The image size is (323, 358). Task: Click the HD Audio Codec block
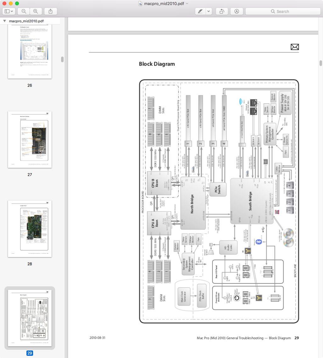[x=228, y=247]
